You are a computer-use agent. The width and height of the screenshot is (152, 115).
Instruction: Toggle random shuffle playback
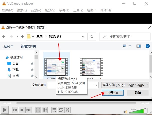point(67,110)
